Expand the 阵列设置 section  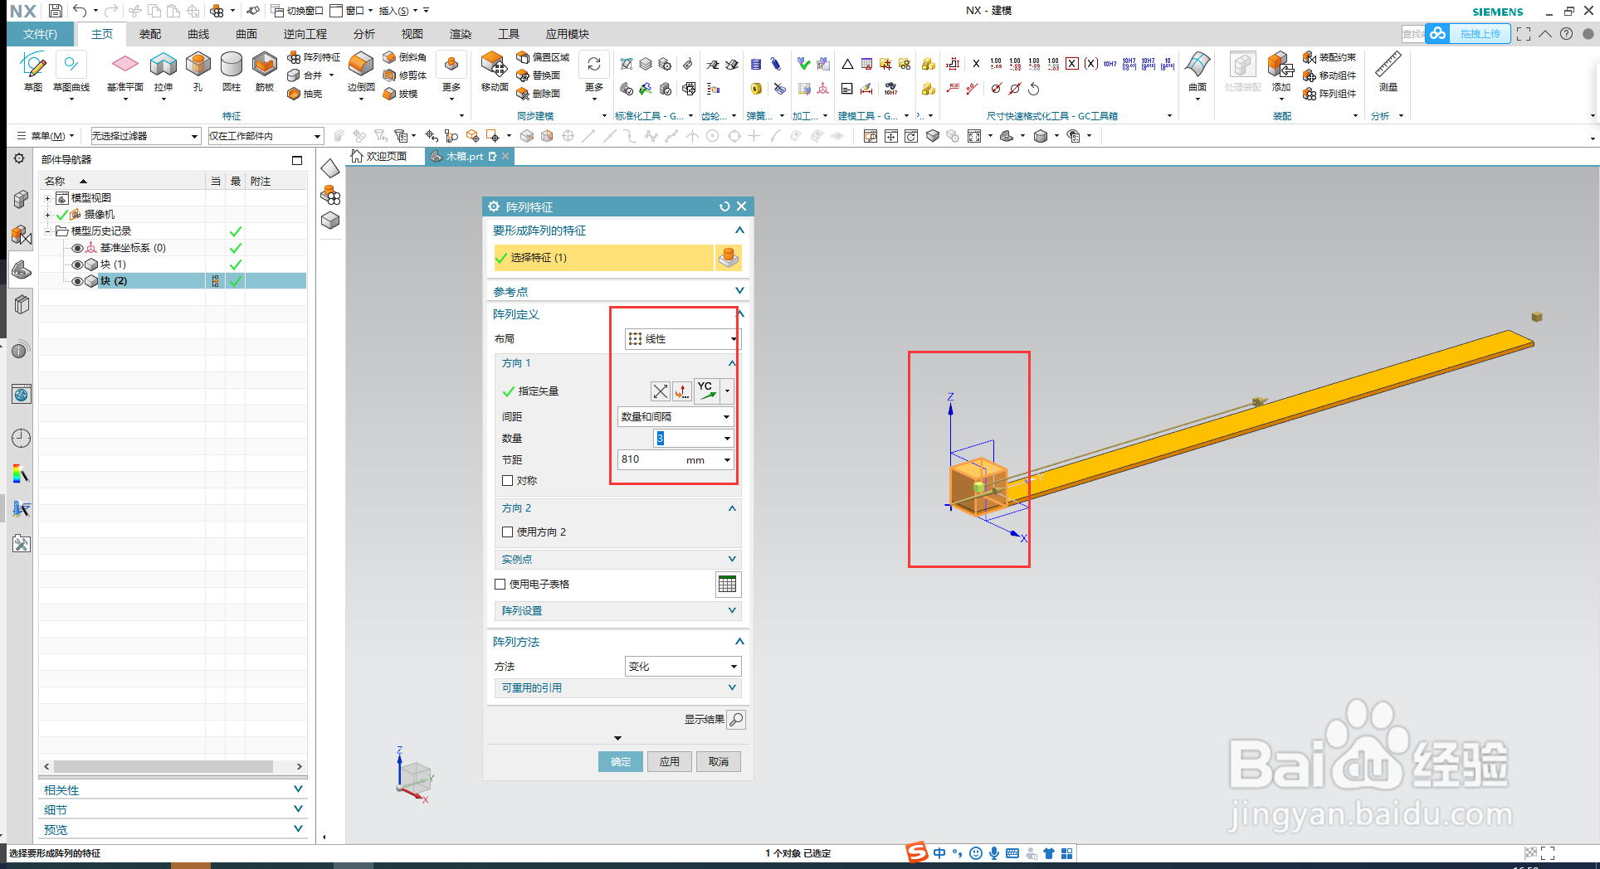(x=617, y=610)
